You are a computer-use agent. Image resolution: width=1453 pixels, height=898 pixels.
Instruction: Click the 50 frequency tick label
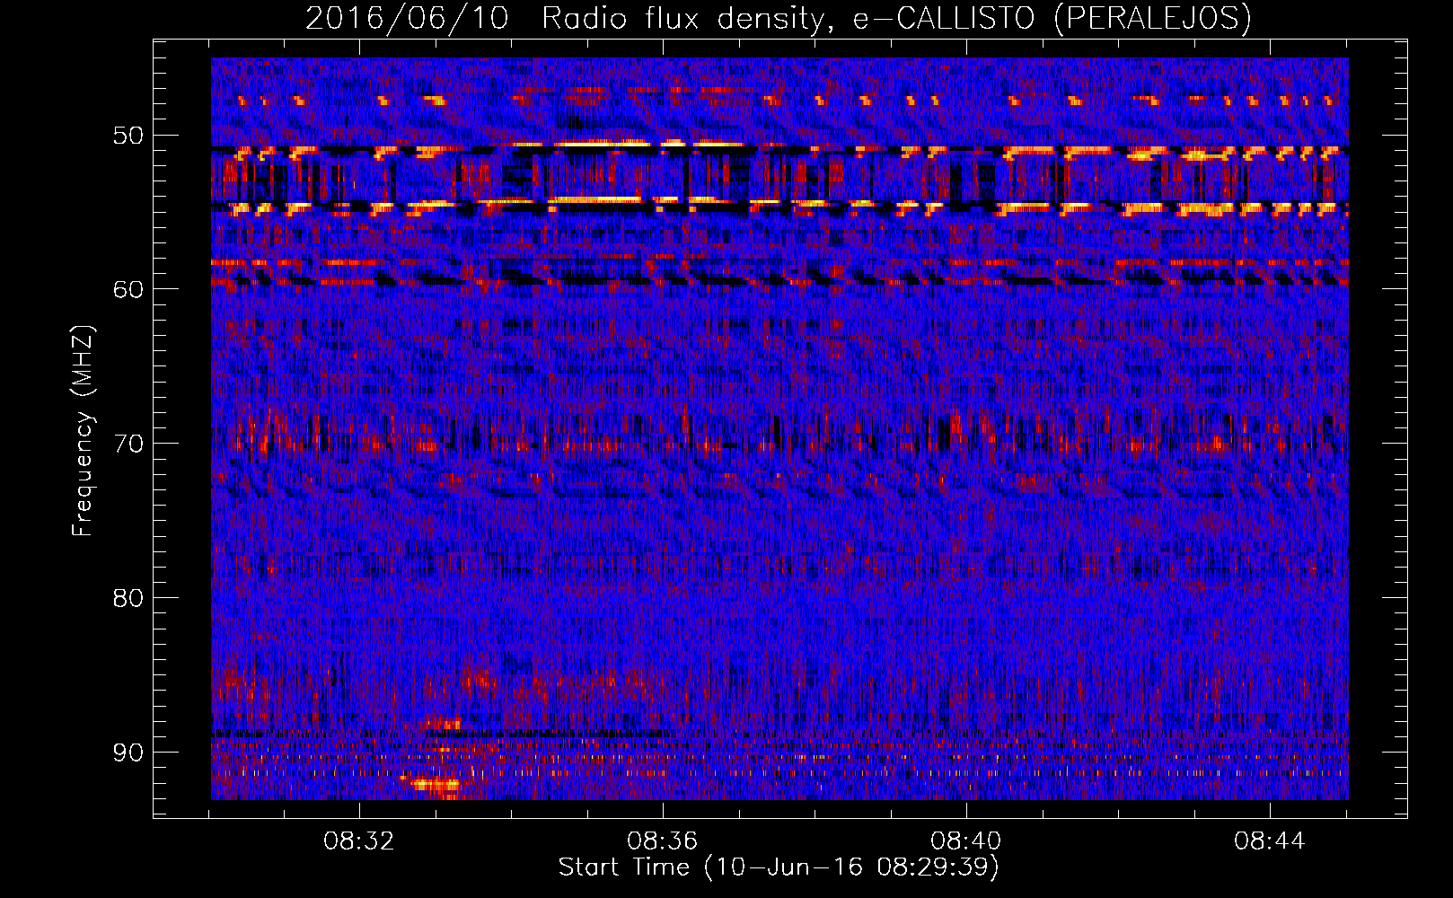coord(128,136)
